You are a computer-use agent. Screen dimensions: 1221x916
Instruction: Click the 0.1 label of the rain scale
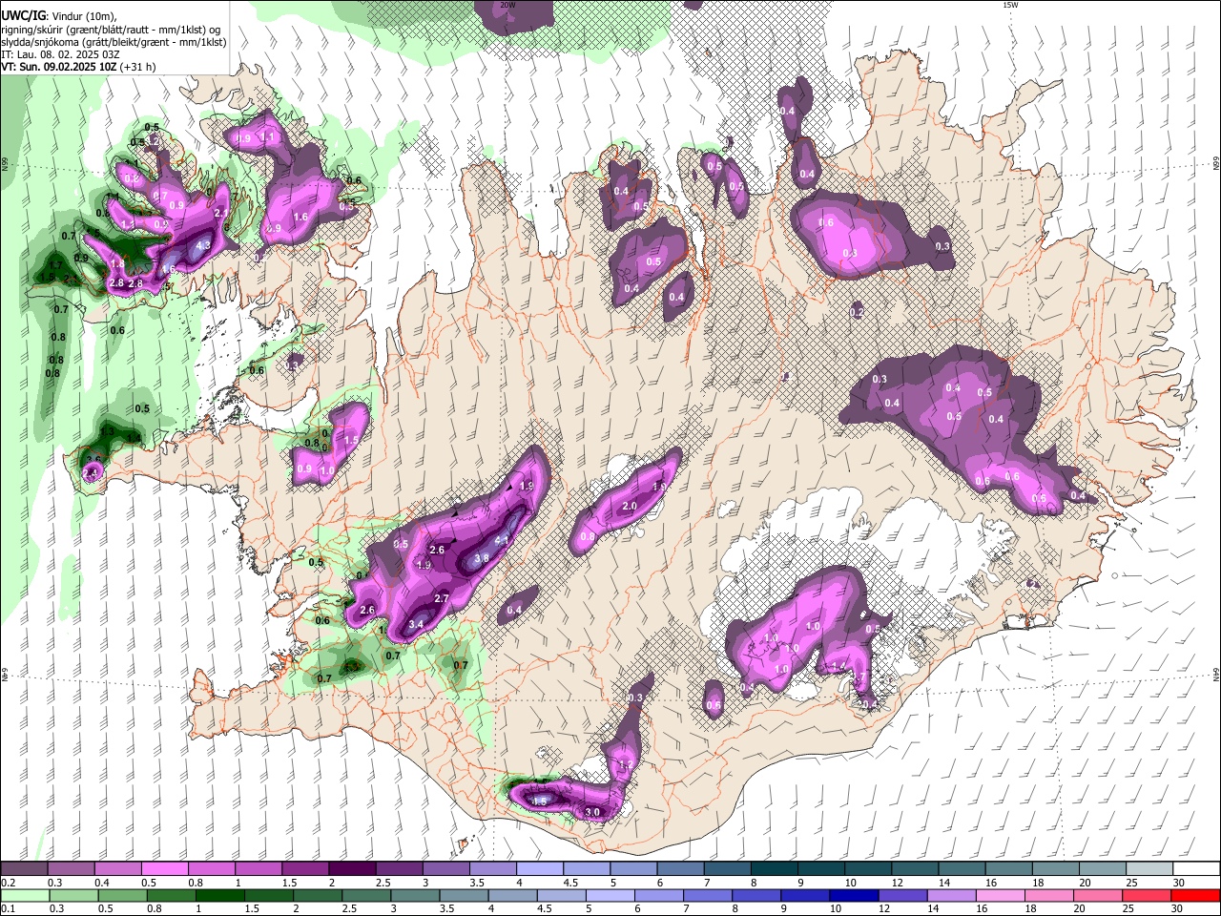[x=8, y=909]
